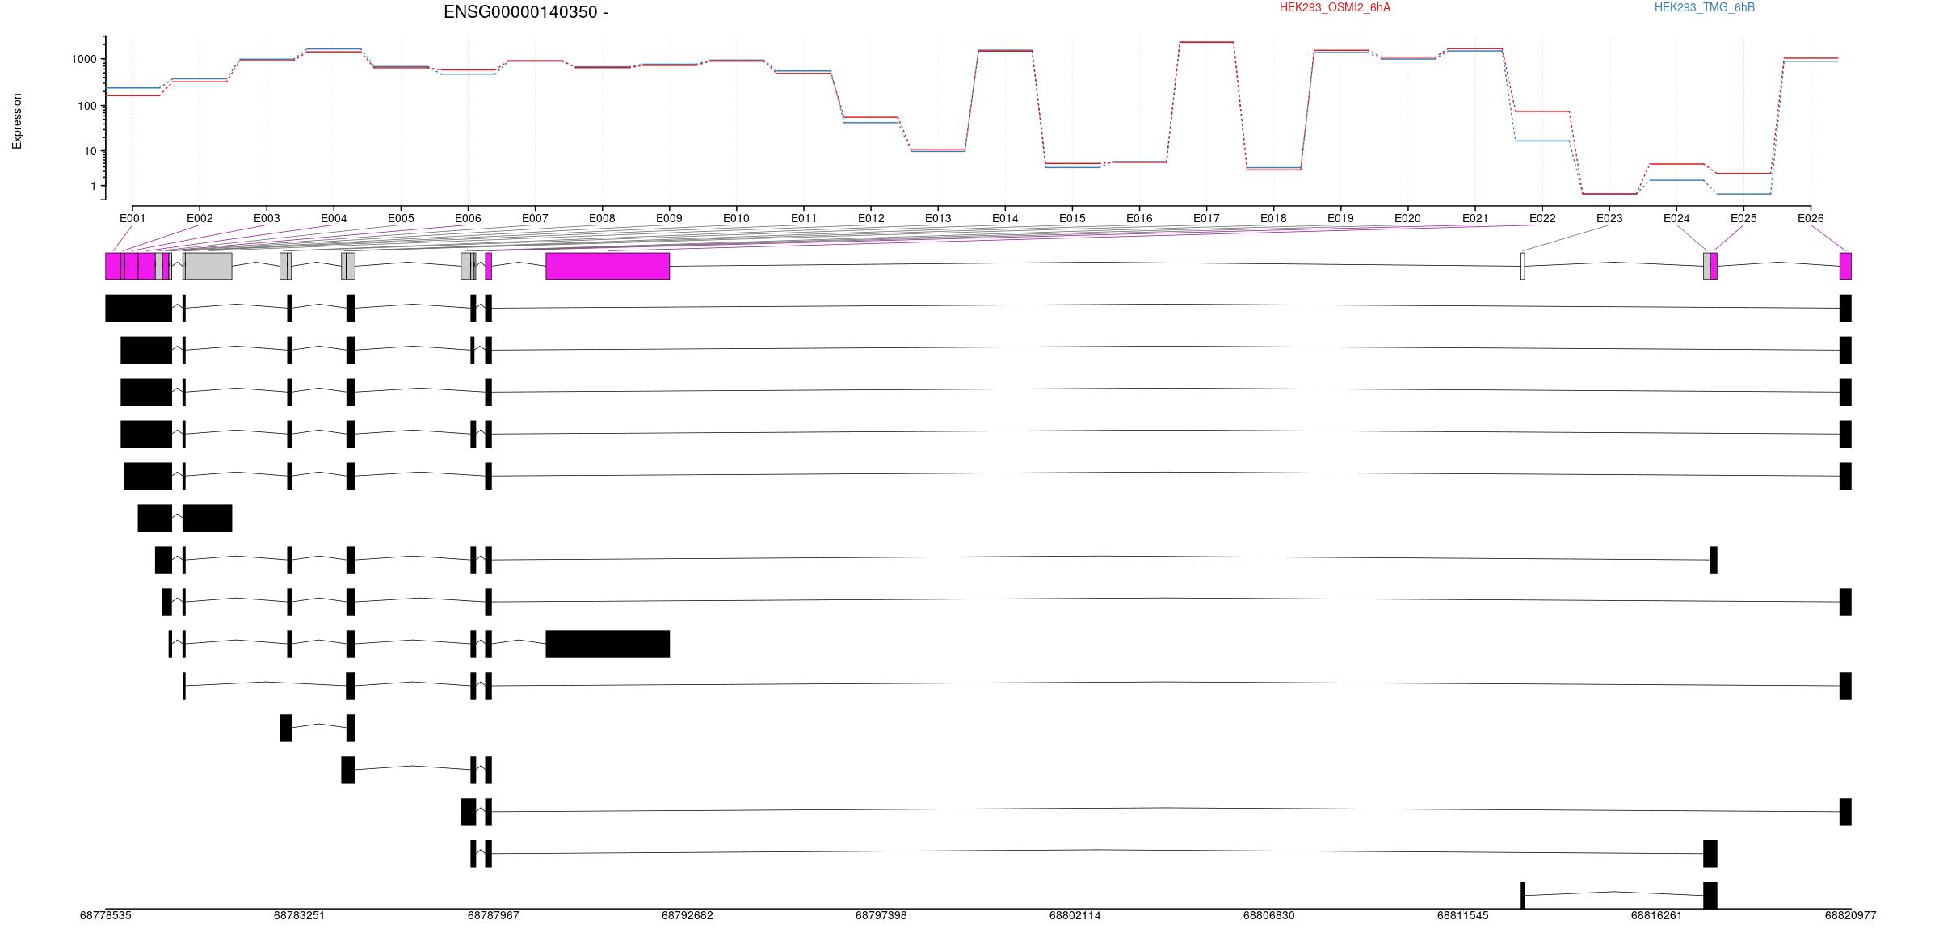Click the 10 tick on expression axis

[x=90, y=151]
